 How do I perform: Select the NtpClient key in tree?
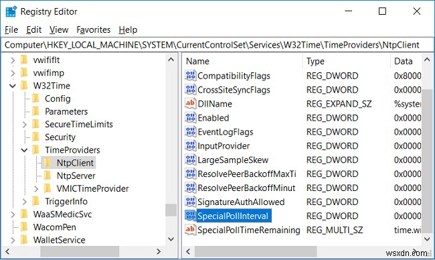pyautogui.click(x=75, y=163)
